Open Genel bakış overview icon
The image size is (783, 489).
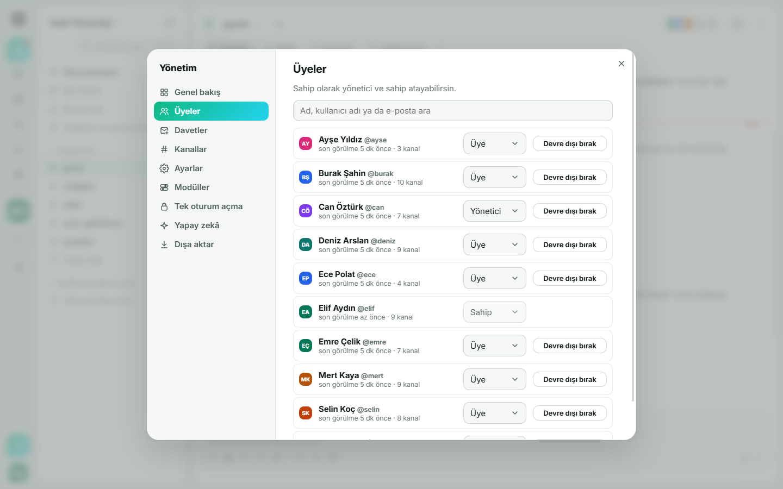[164, 92]
